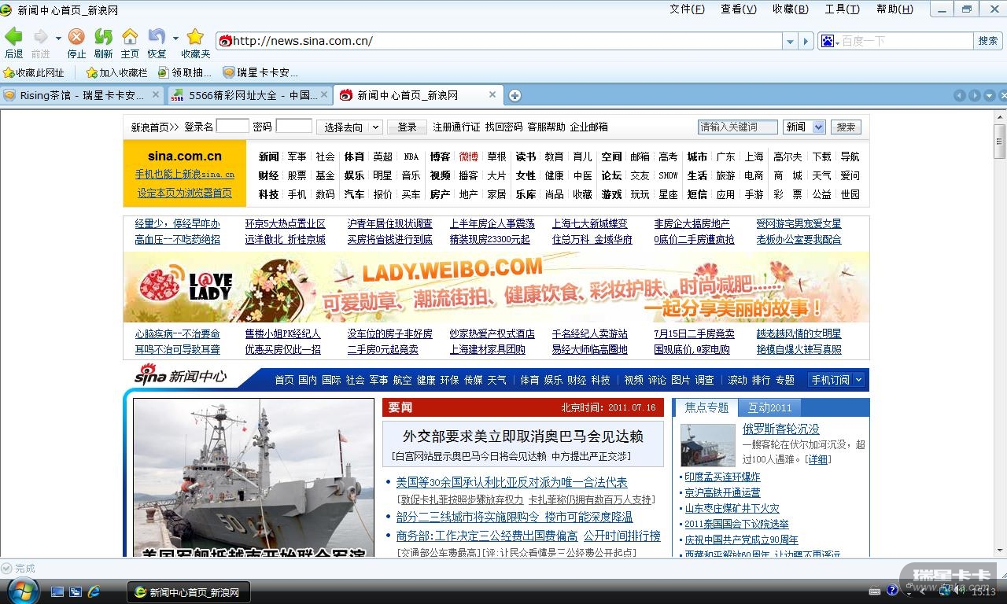
Task: Open headline 外交部要求美立即取消奥巴马会见达赖
Action: tap(523, 436)
